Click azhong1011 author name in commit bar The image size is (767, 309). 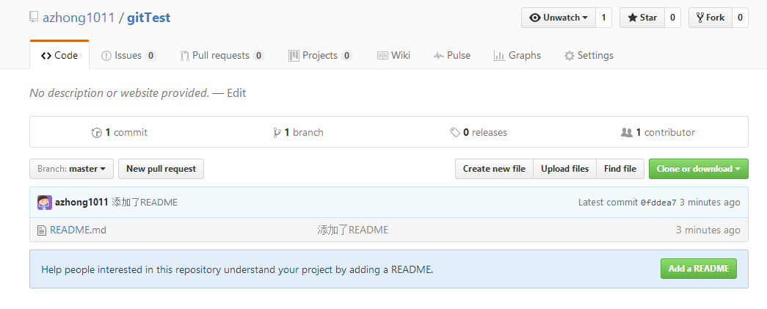pos(81,203)
